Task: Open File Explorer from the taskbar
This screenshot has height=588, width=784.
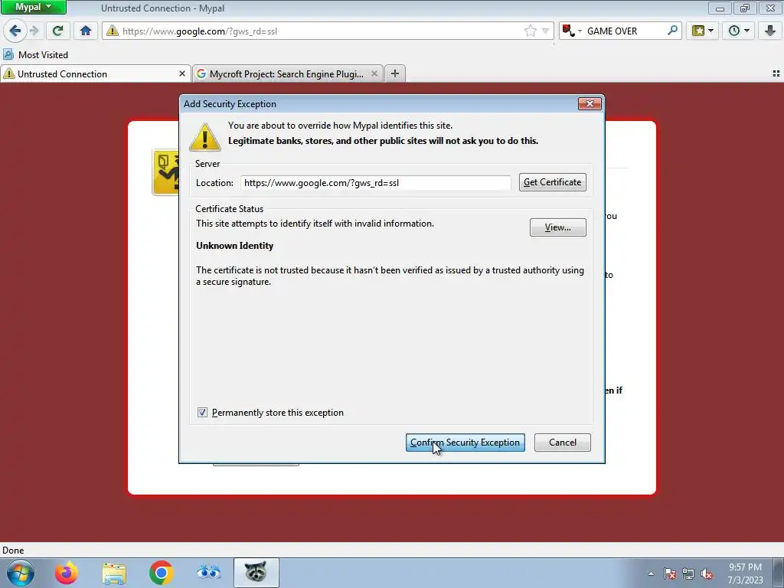Action: click(114, 573)
